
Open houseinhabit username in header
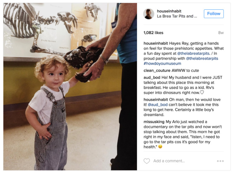169,11
